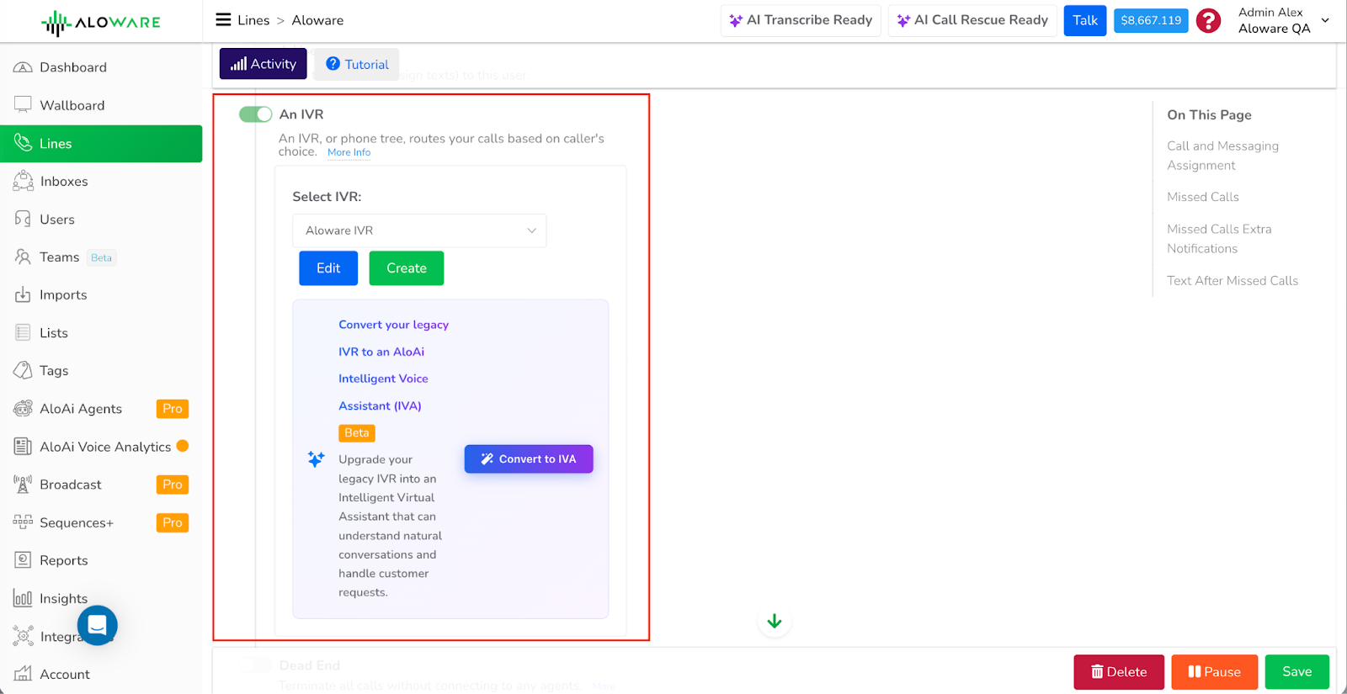The width and height of the screenshot is (1347, 694).
Task: Save the line settings
Action: point(1297,672)
